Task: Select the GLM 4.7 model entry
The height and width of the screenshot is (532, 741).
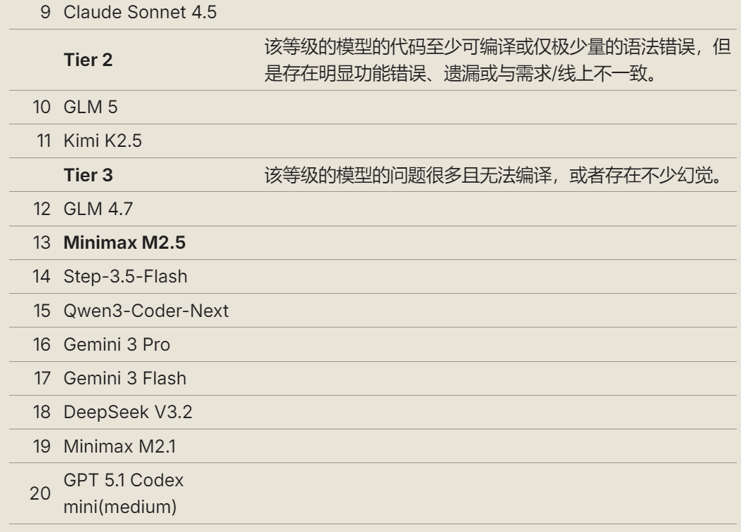Action: 98,209
